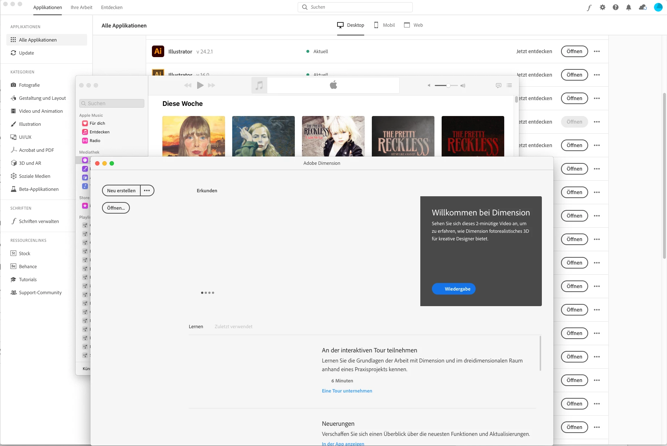Screen dimensions: 667x446
Task: Skip to next track in Music
Action: pyautogui.click(x=212, y=85)
